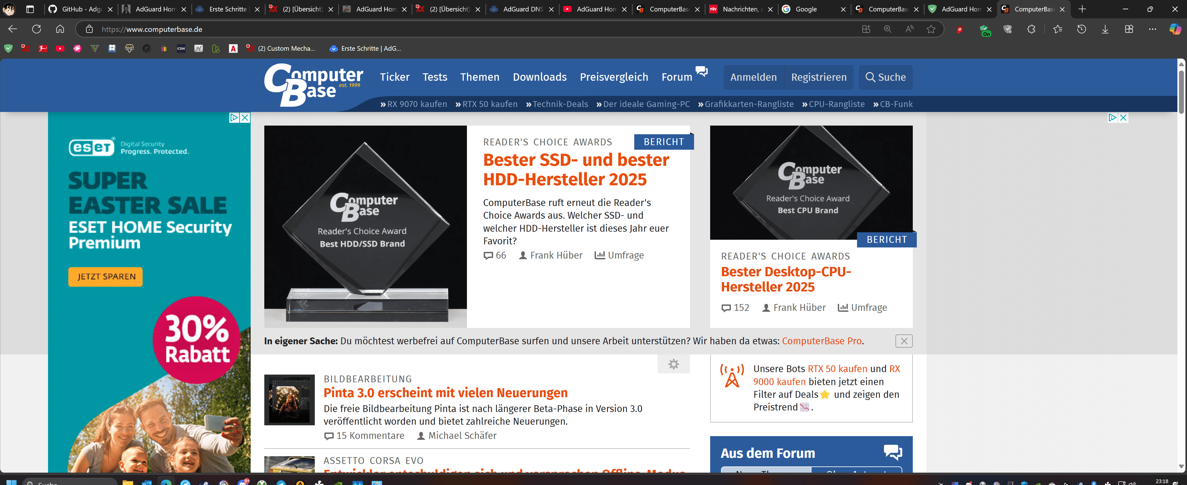Open the Favorites list
Viewport: 1187px width, 485px height.
pos(1057,29)
